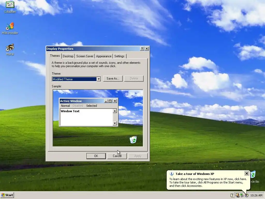Screen dimensions: 265x199
Task: Click the sample window minimize button
Action: pos(106,101)
